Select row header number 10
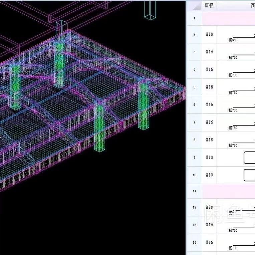 coord(195,175)
